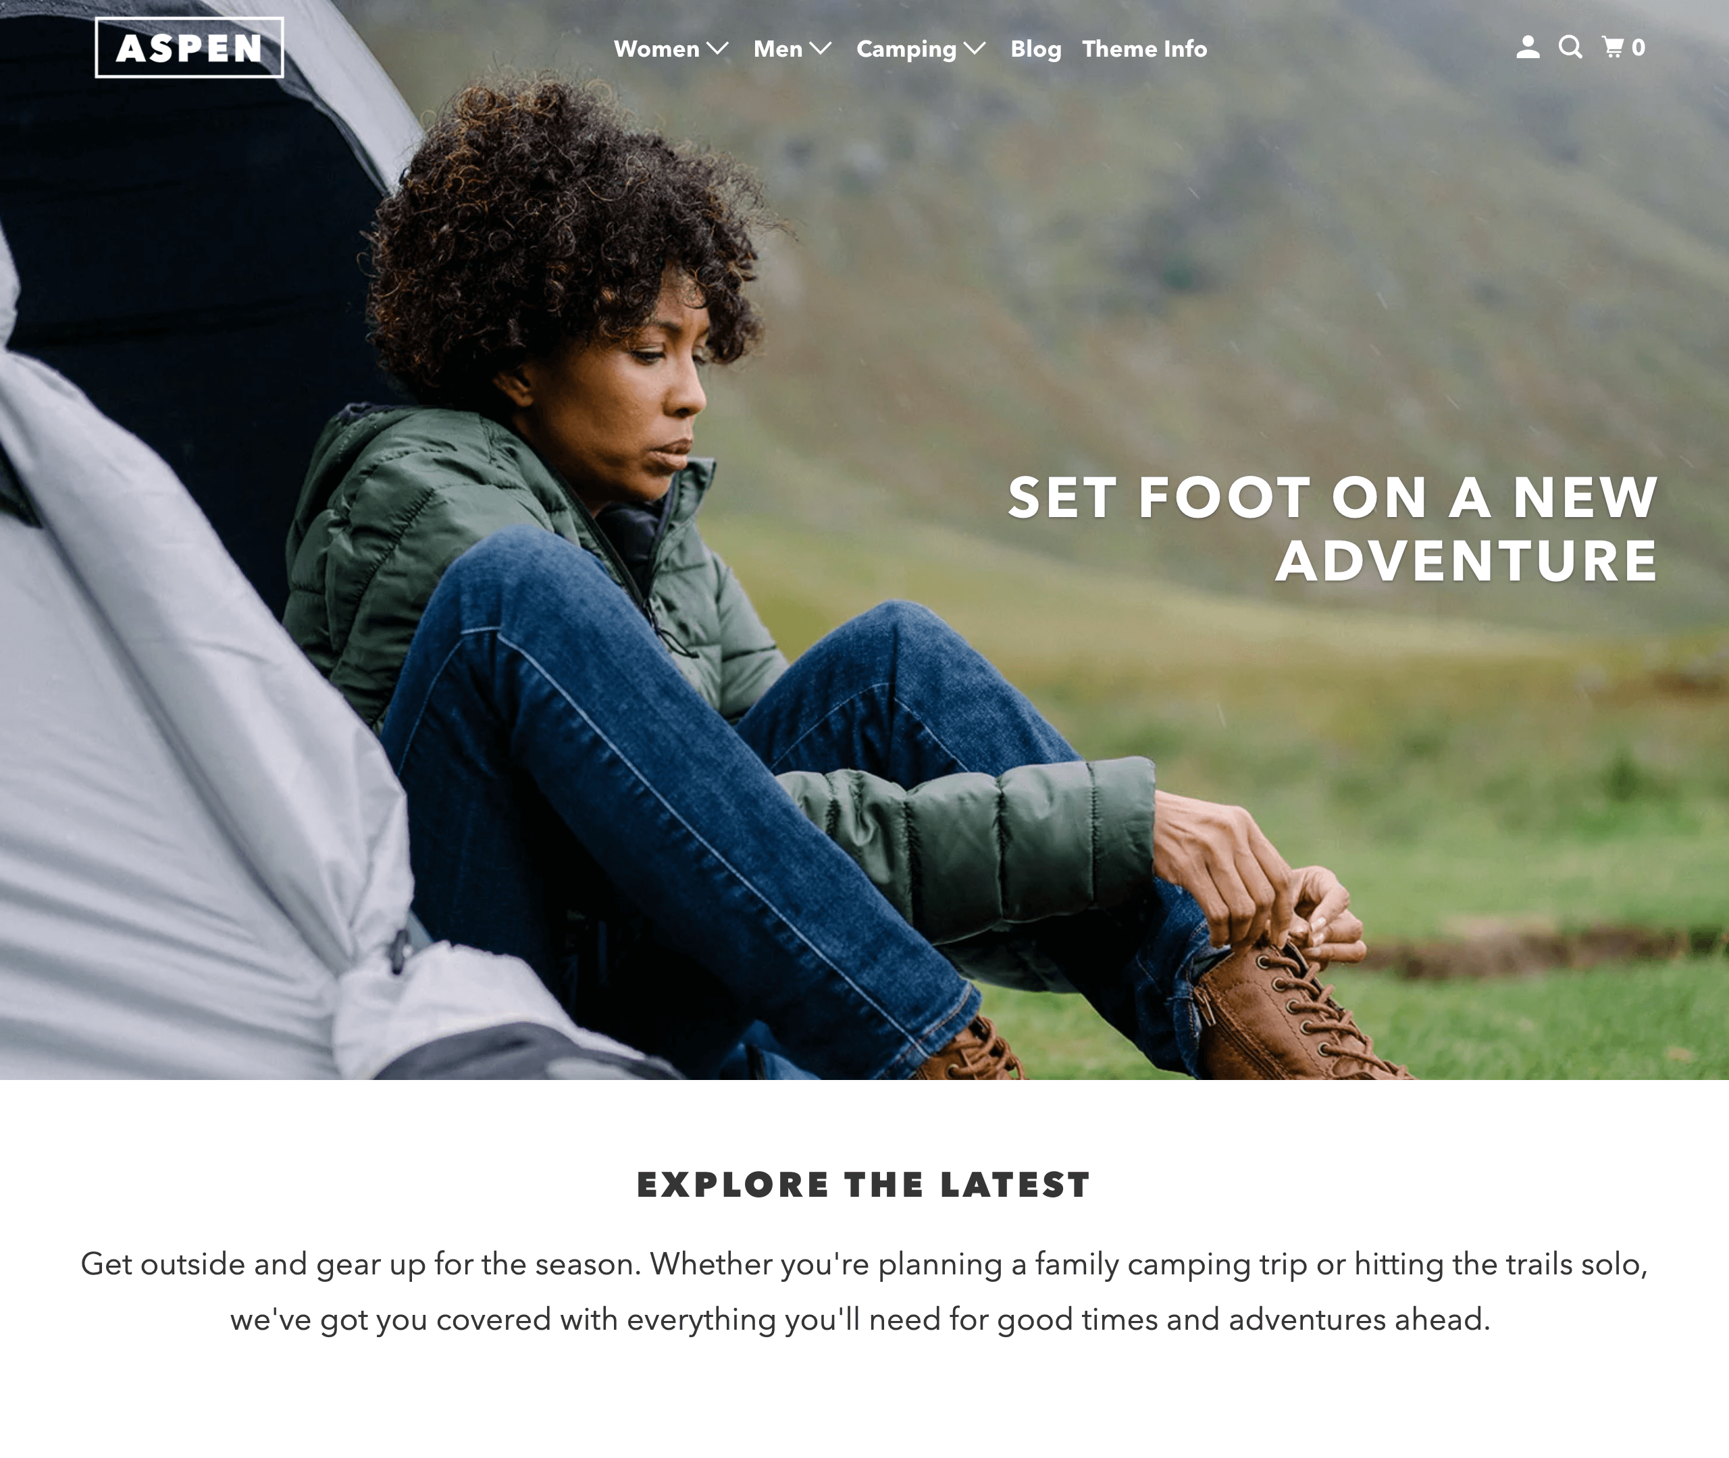Expand the Men chevron arrow
This screenshot has height=1458, width=1729.
click(821, 49)
